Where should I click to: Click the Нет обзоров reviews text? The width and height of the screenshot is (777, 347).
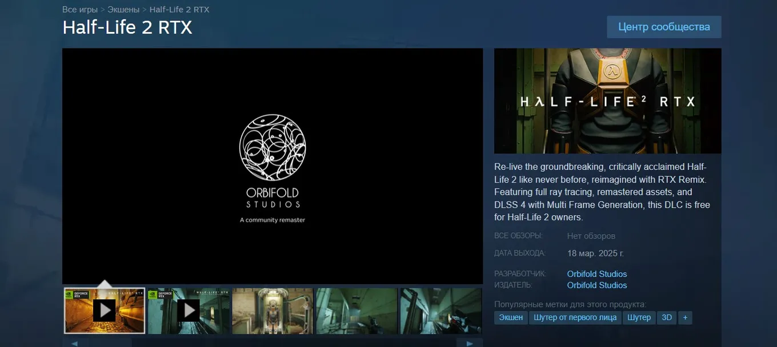(x=591, y=236)
